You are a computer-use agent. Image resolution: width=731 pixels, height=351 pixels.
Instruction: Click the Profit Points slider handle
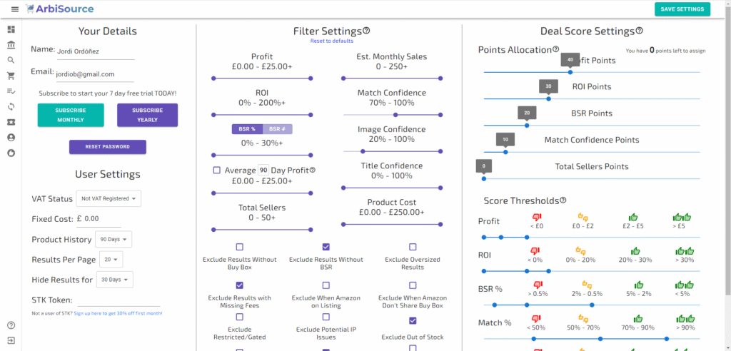(x=570, y=72)
